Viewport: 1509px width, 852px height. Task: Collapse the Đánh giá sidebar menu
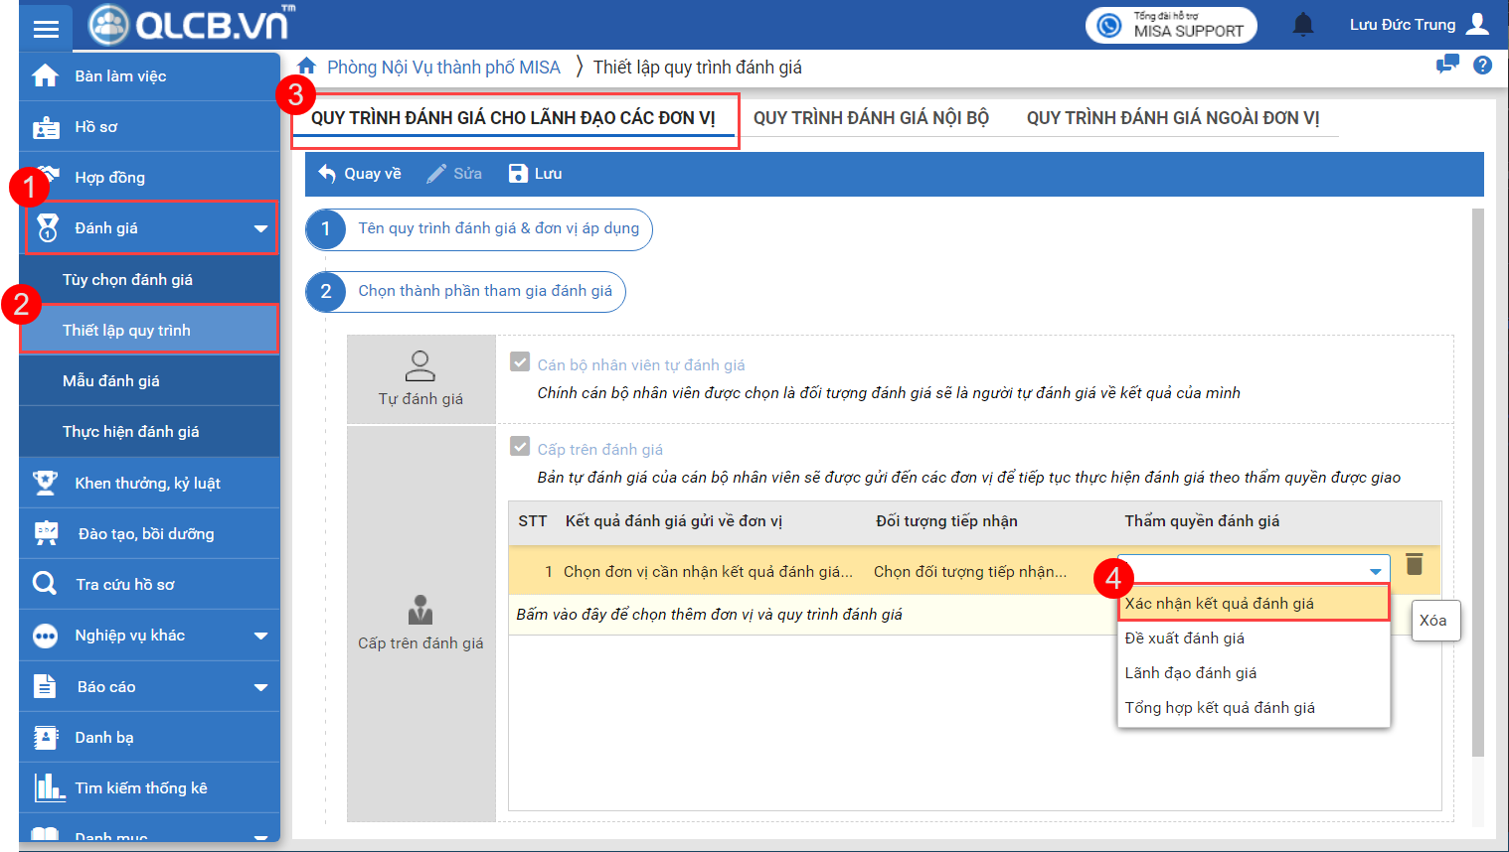260,228
